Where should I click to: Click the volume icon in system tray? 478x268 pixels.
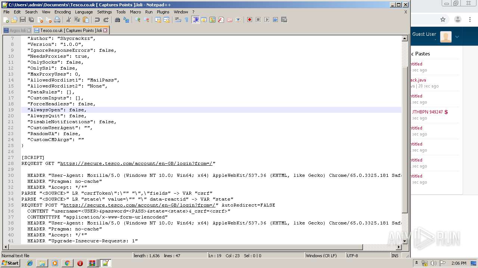click(434, 263)
